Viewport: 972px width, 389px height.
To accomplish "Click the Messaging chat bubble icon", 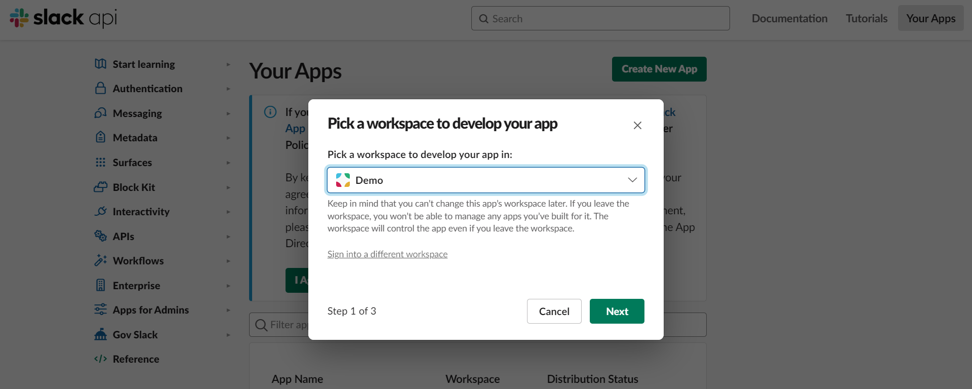I will (101, 113).
